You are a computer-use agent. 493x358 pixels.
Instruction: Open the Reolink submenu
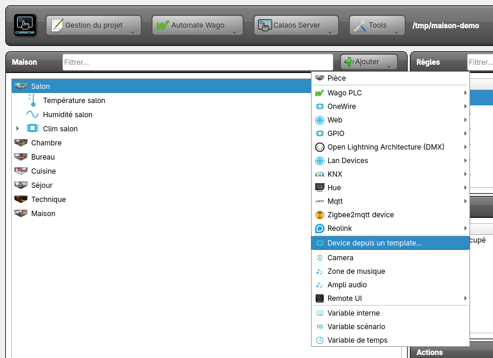click(x=390, y=228)
